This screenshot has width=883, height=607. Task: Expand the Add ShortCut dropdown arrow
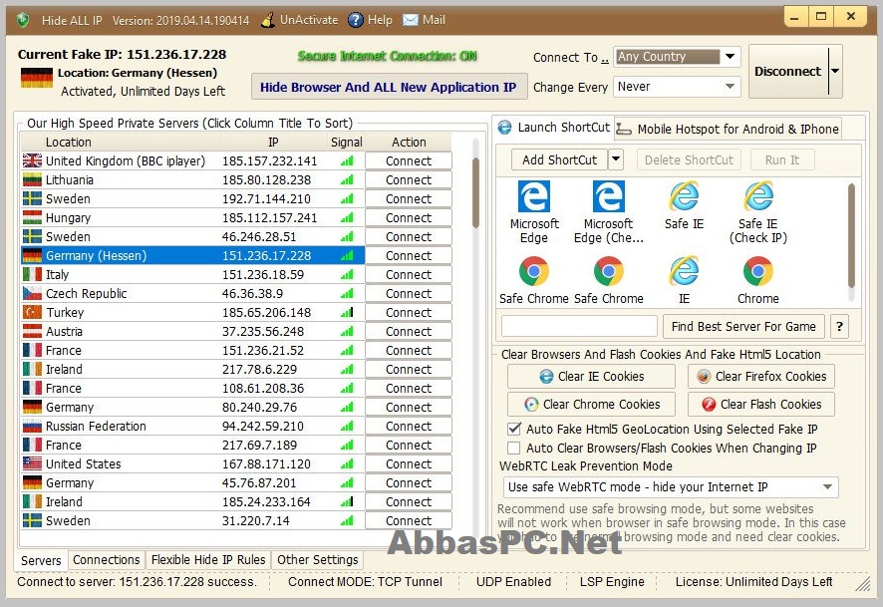(616, 159)
